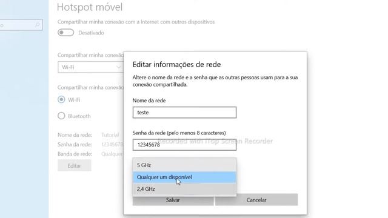388x218 pixels.
Task: Click the settings search magnifier icon
Action: pos(37,25)
